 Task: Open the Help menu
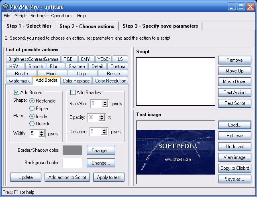[x=81, y=16]
